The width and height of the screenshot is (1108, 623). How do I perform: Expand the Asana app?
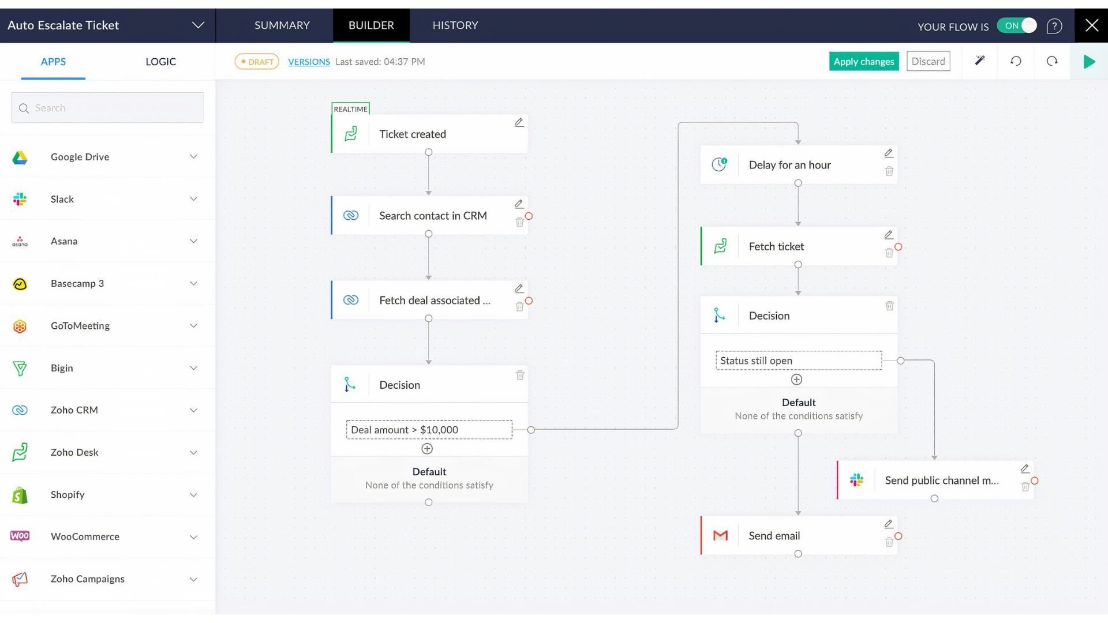193,241
